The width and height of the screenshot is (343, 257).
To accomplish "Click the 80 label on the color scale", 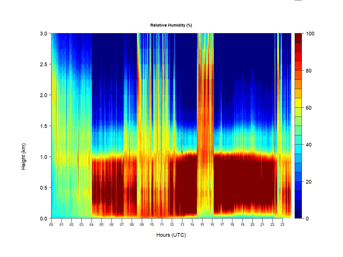I will (x=309, y=71).
